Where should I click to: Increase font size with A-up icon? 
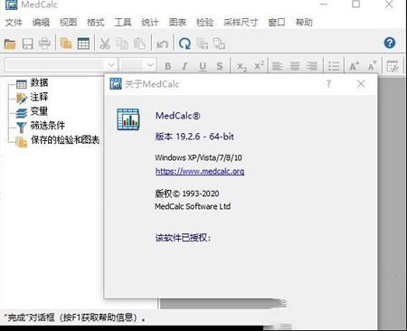(x=354, y=66)
